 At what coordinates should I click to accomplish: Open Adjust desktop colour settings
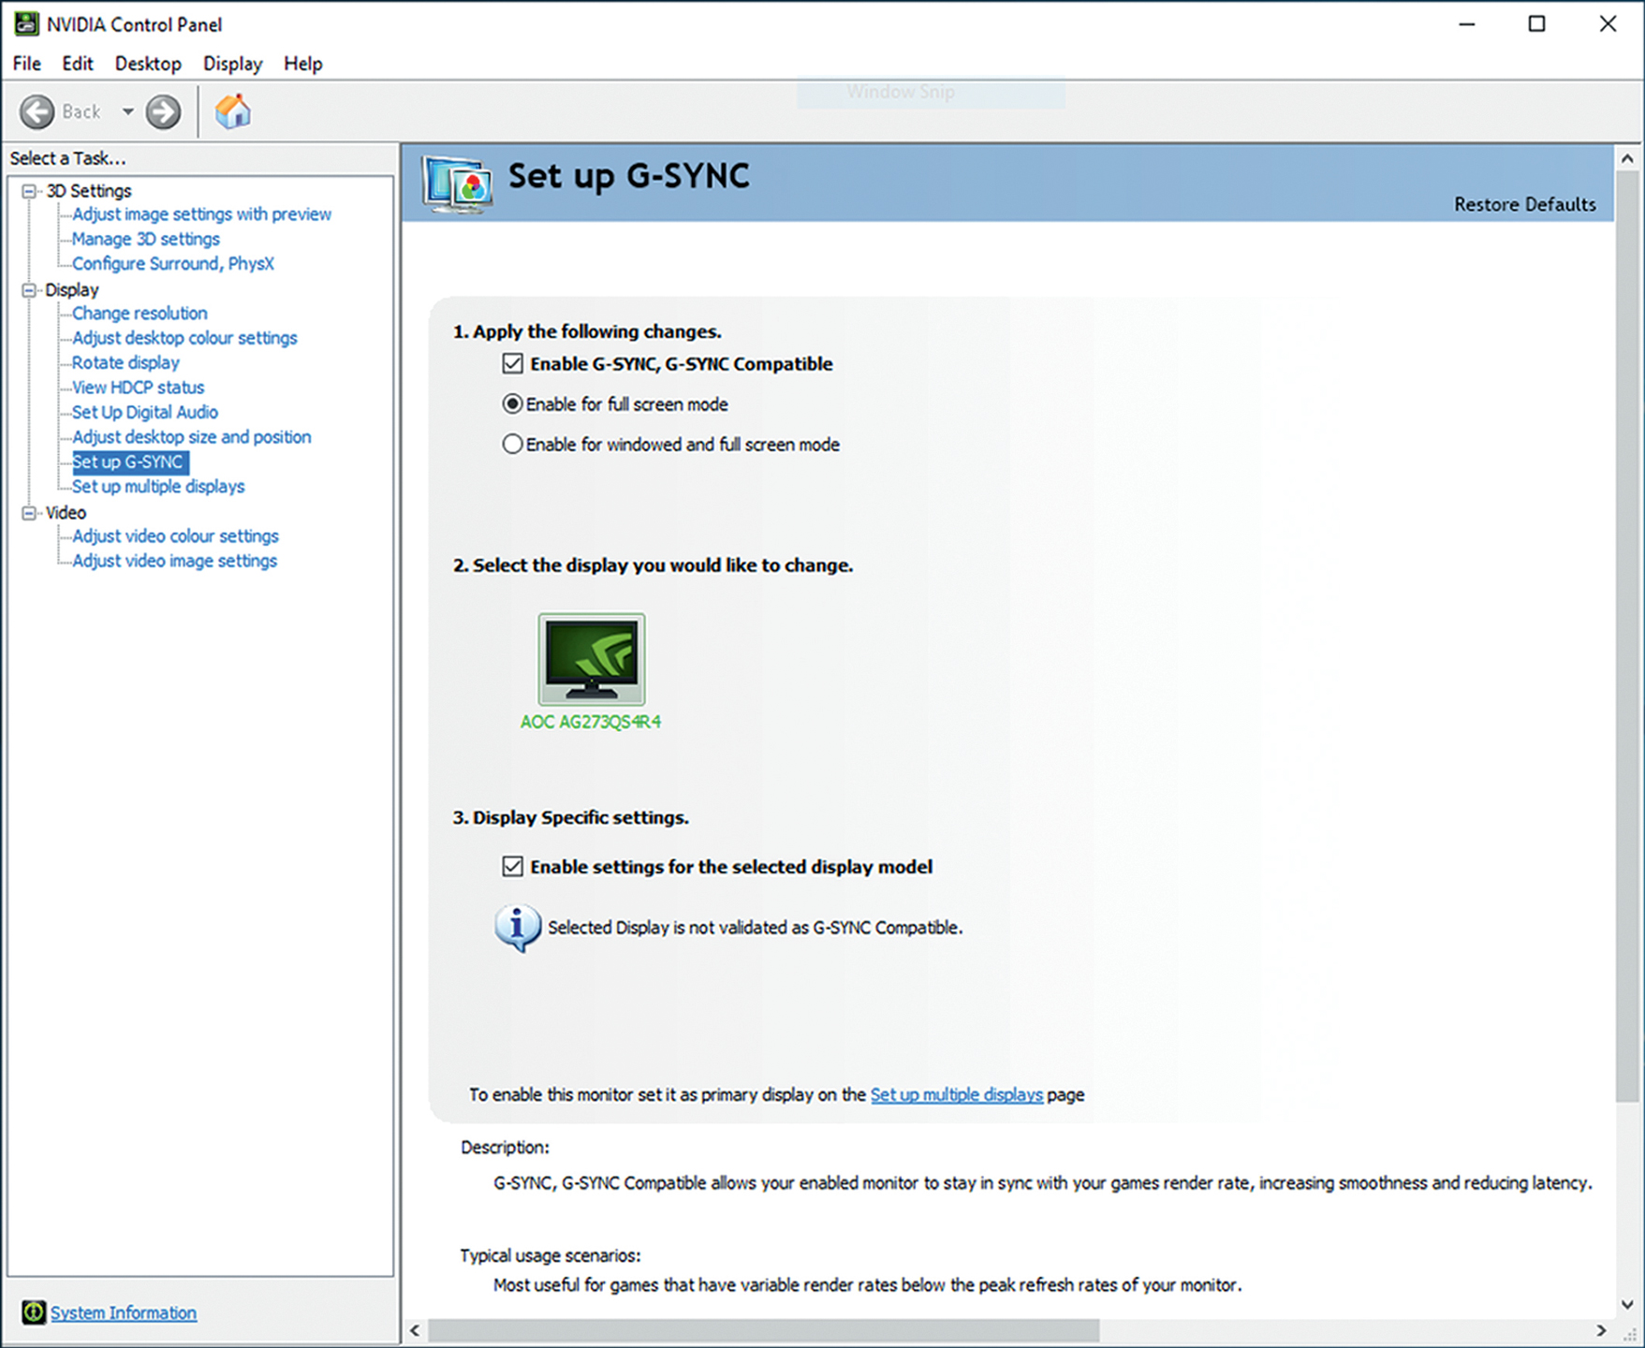tap(184, 338)
